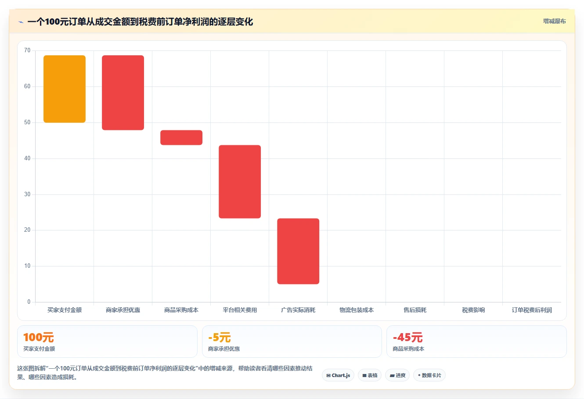Click the 30 value on the y-axis
The image size is (584, 399).
[27, 194]
